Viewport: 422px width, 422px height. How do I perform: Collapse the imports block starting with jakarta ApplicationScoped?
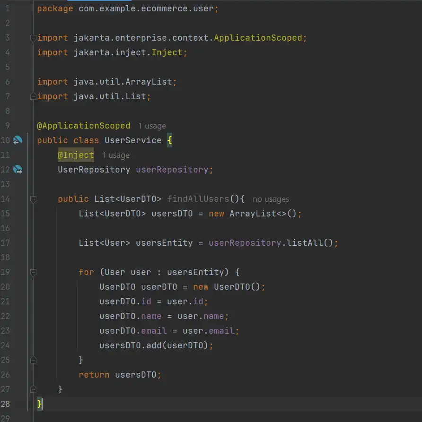pos(33,38)
